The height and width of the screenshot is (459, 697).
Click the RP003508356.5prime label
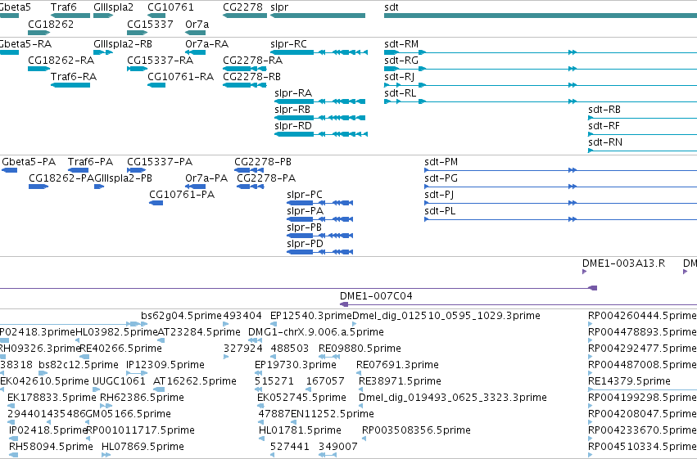(x=416, y=431)
